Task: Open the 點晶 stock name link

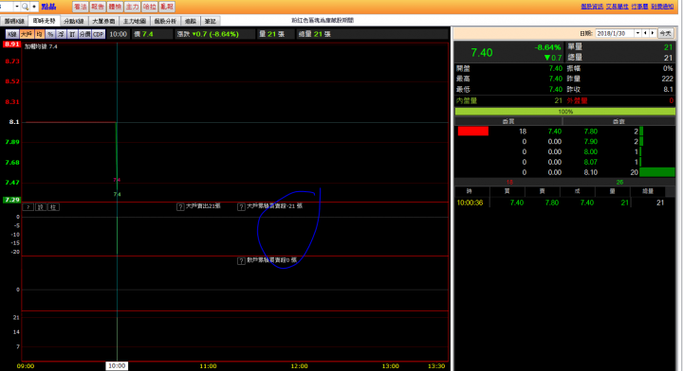Action: (48, 7)
